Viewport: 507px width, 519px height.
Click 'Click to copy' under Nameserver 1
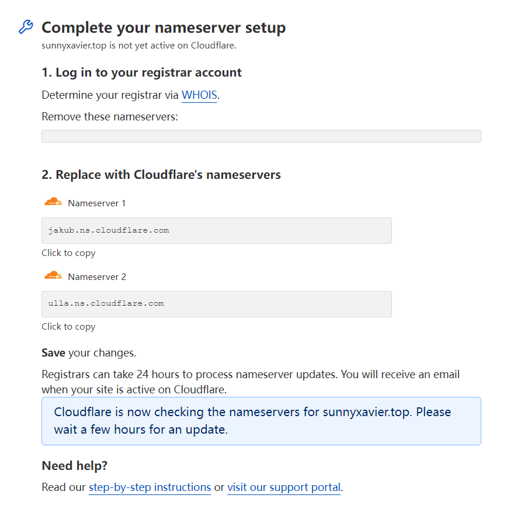[x=68, y=253]
